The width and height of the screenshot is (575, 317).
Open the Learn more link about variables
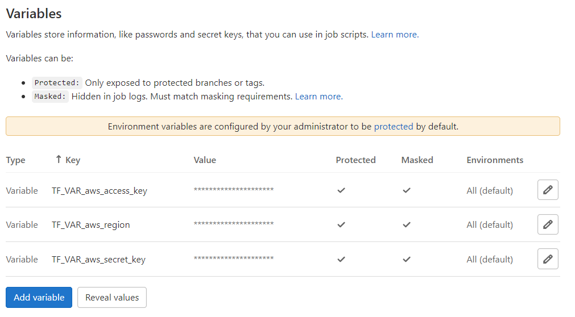pyautogui.click(x=395, y=35)
